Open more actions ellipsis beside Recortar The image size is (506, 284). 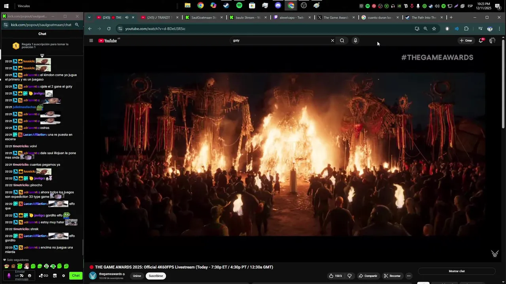[409, 276]
